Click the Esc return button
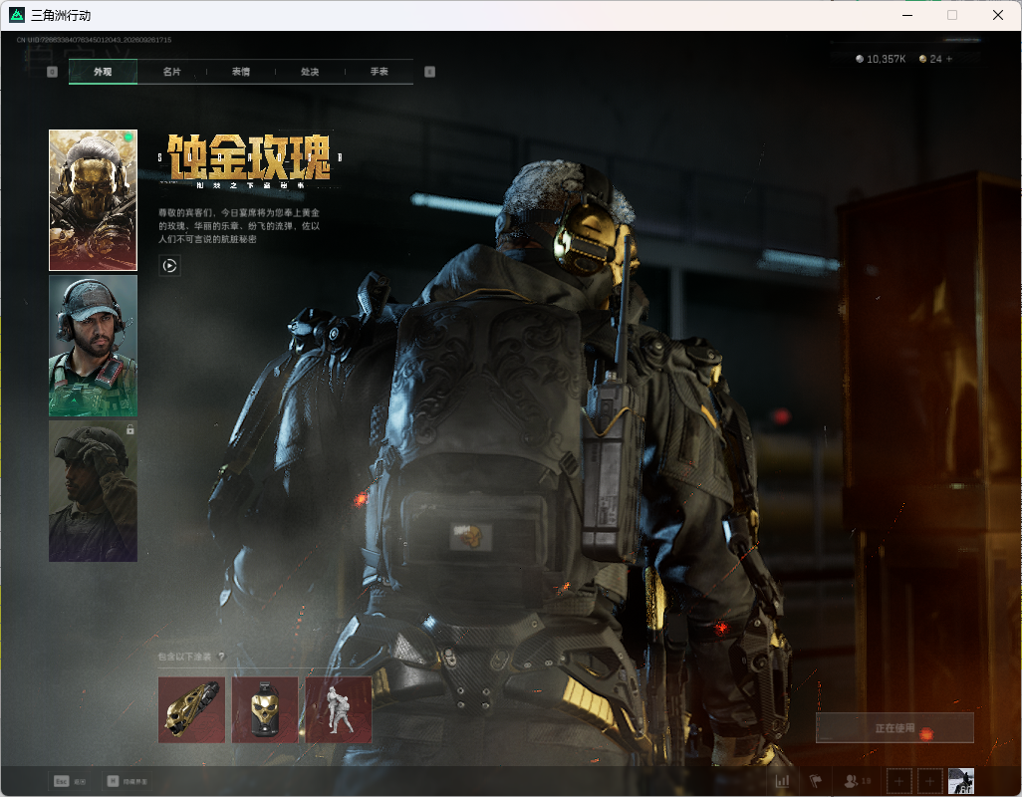Image resolution: width=1022 pixels, height=797 pixels. 70,781
